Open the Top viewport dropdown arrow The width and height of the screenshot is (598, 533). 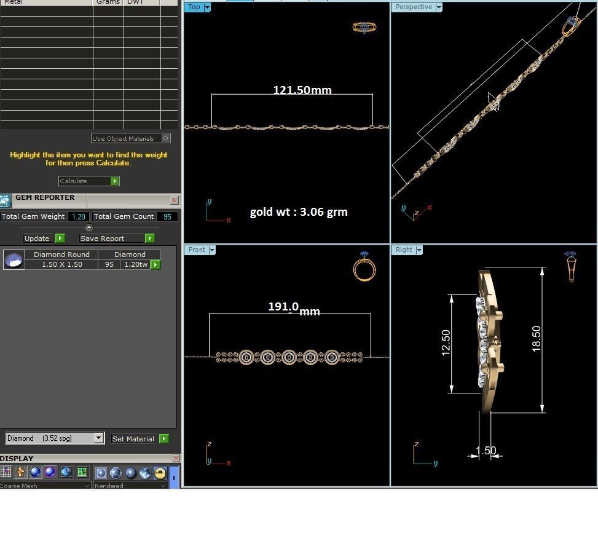tap(207, 7)
